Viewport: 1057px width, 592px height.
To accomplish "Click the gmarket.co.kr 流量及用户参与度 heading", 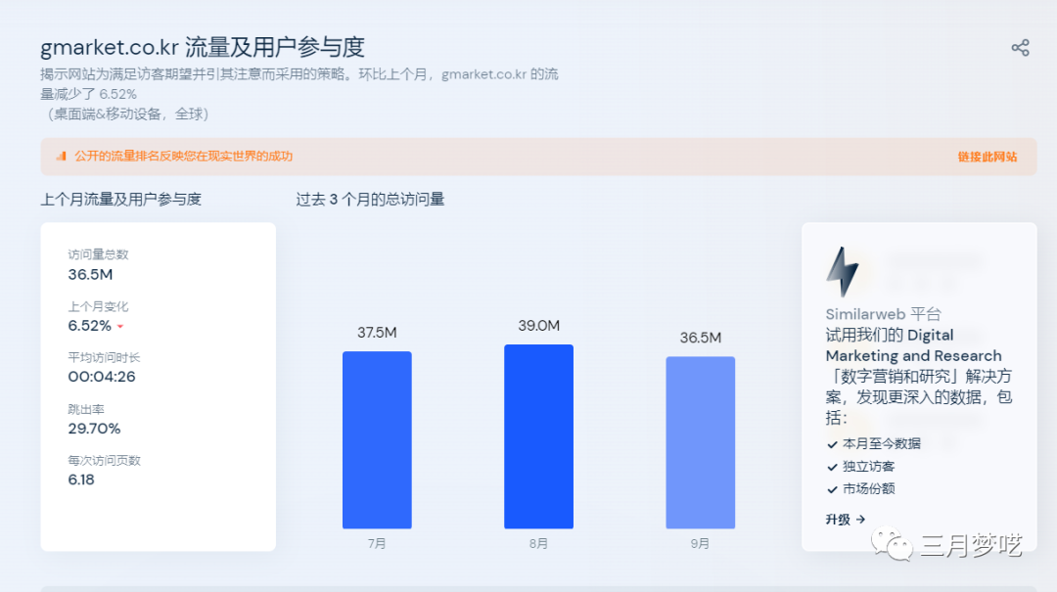I will (x=203, y=47).
